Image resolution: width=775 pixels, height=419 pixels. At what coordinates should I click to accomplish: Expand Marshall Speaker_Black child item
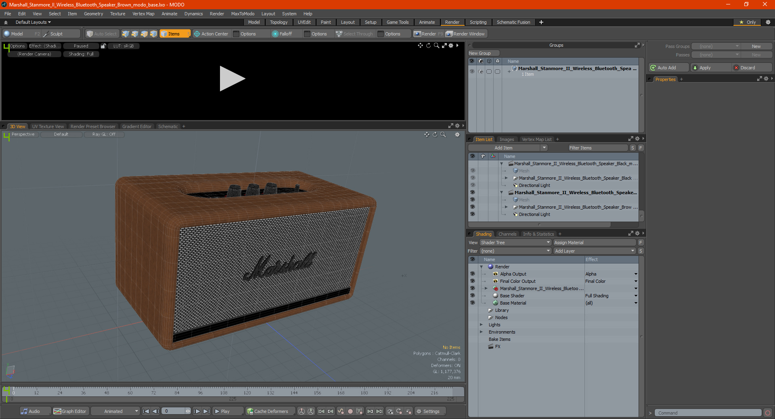(x=507, y=178)
